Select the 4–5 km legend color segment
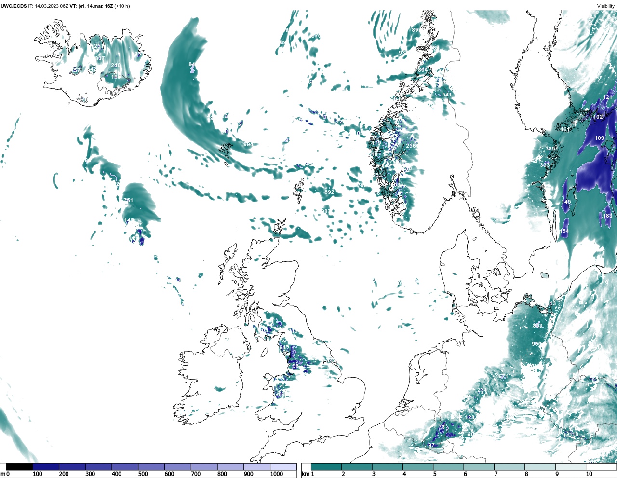The width and height of the screenshot is (617, 478). (418, 466)
